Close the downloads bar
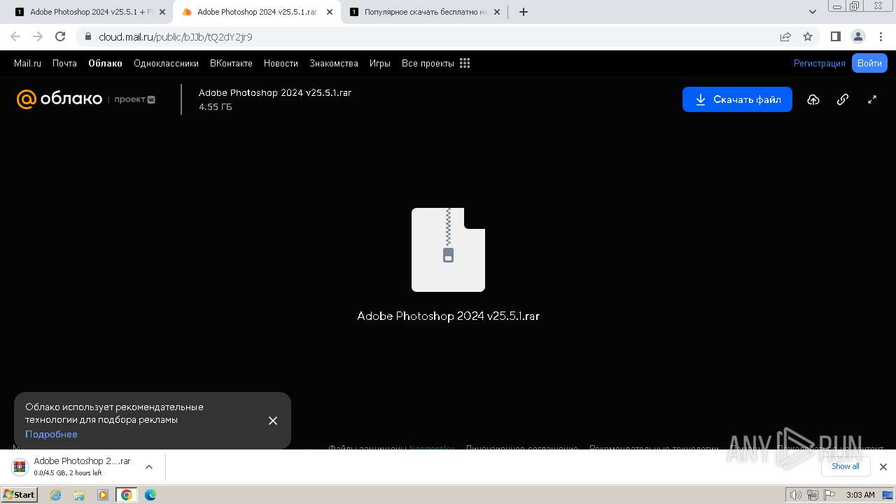The width and height of the screenshot is (896, 504). pos(883,467)
